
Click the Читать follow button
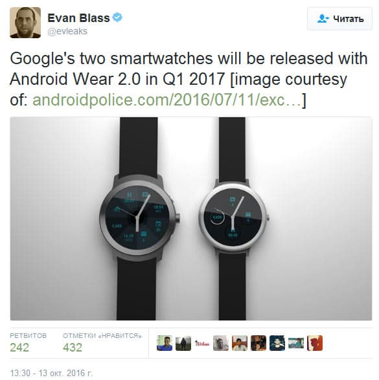click(339, 19)
